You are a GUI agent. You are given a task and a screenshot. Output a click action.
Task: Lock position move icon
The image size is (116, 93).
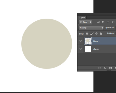tap(96, 33)
